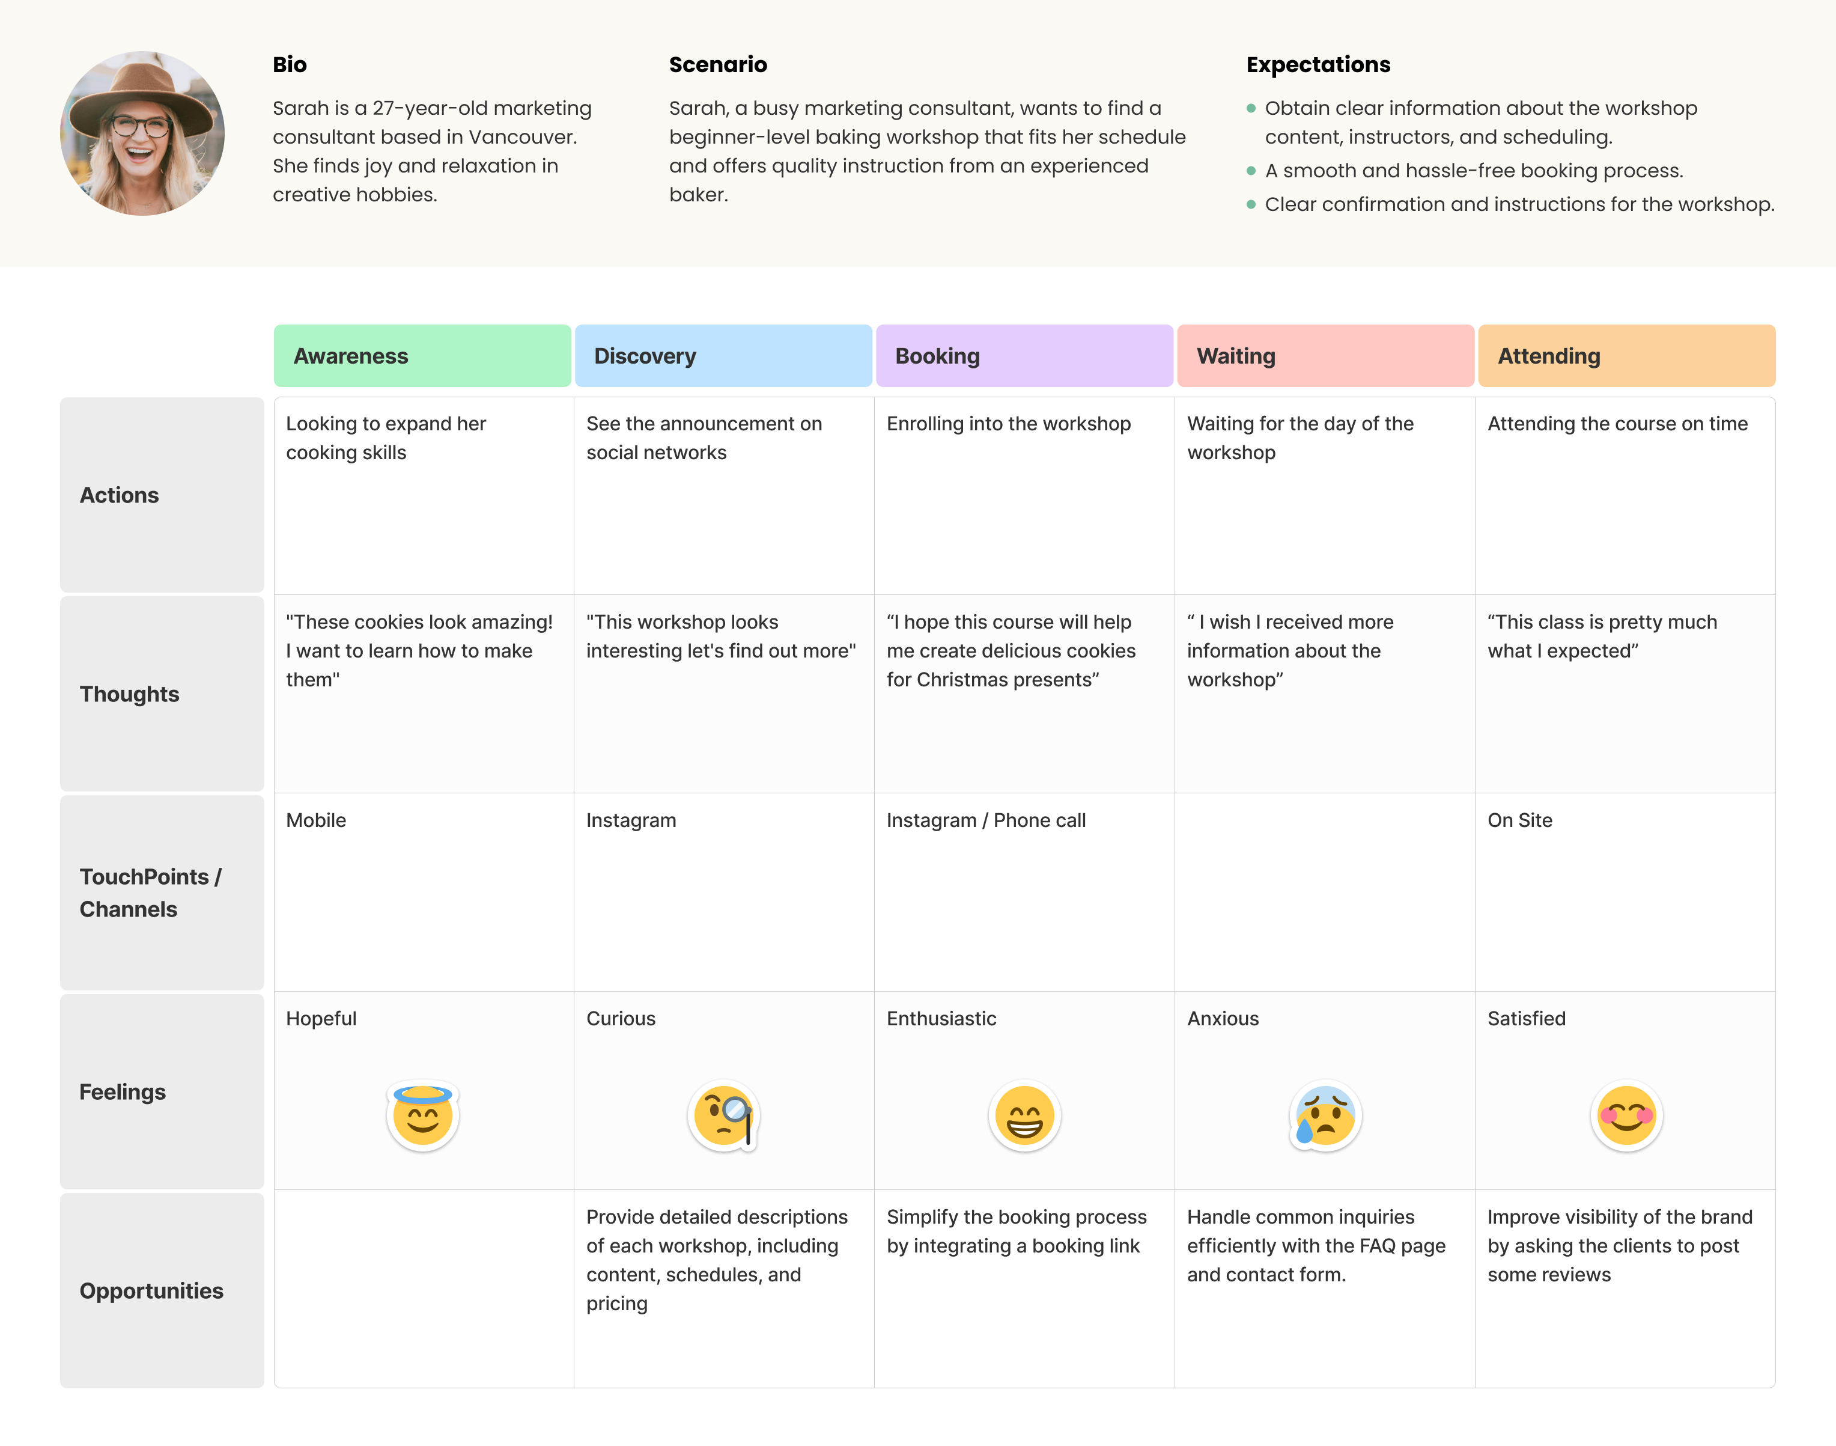This screenshot has width=1836, height=1446.
Task: Select the purple Booking stage header
Action: (1024, 356)
